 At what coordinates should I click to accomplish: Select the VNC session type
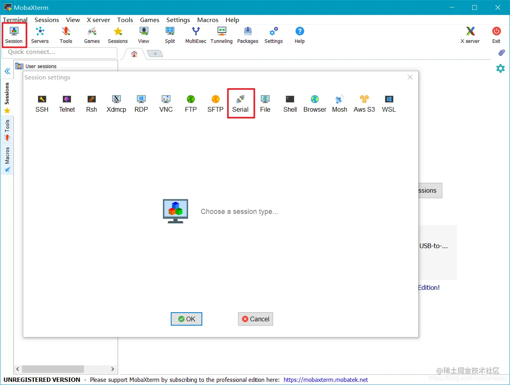coord(166,104)
